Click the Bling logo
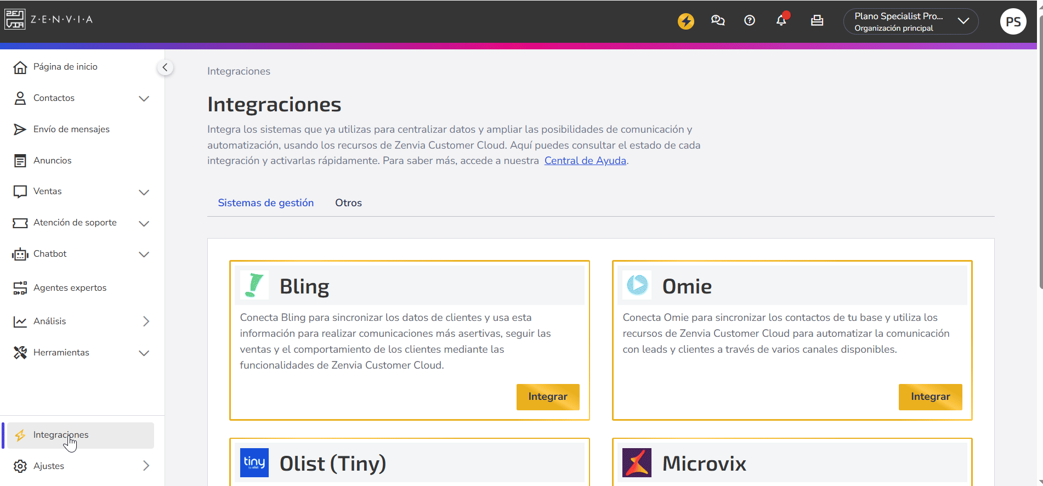The height and width of the screenshot is (486, 1043). pyautogui.click(x=254, y=285)
